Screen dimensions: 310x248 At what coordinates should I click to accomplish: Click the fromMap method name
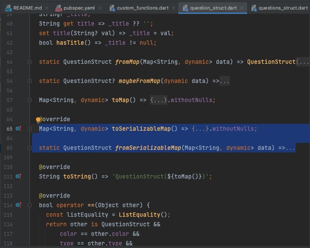127,62
